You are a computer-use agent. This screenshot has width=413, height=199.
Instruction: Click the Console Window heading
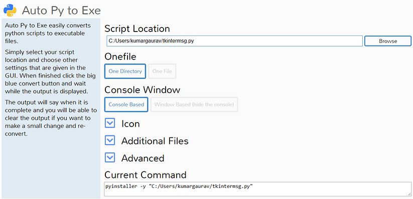point(142,90)
